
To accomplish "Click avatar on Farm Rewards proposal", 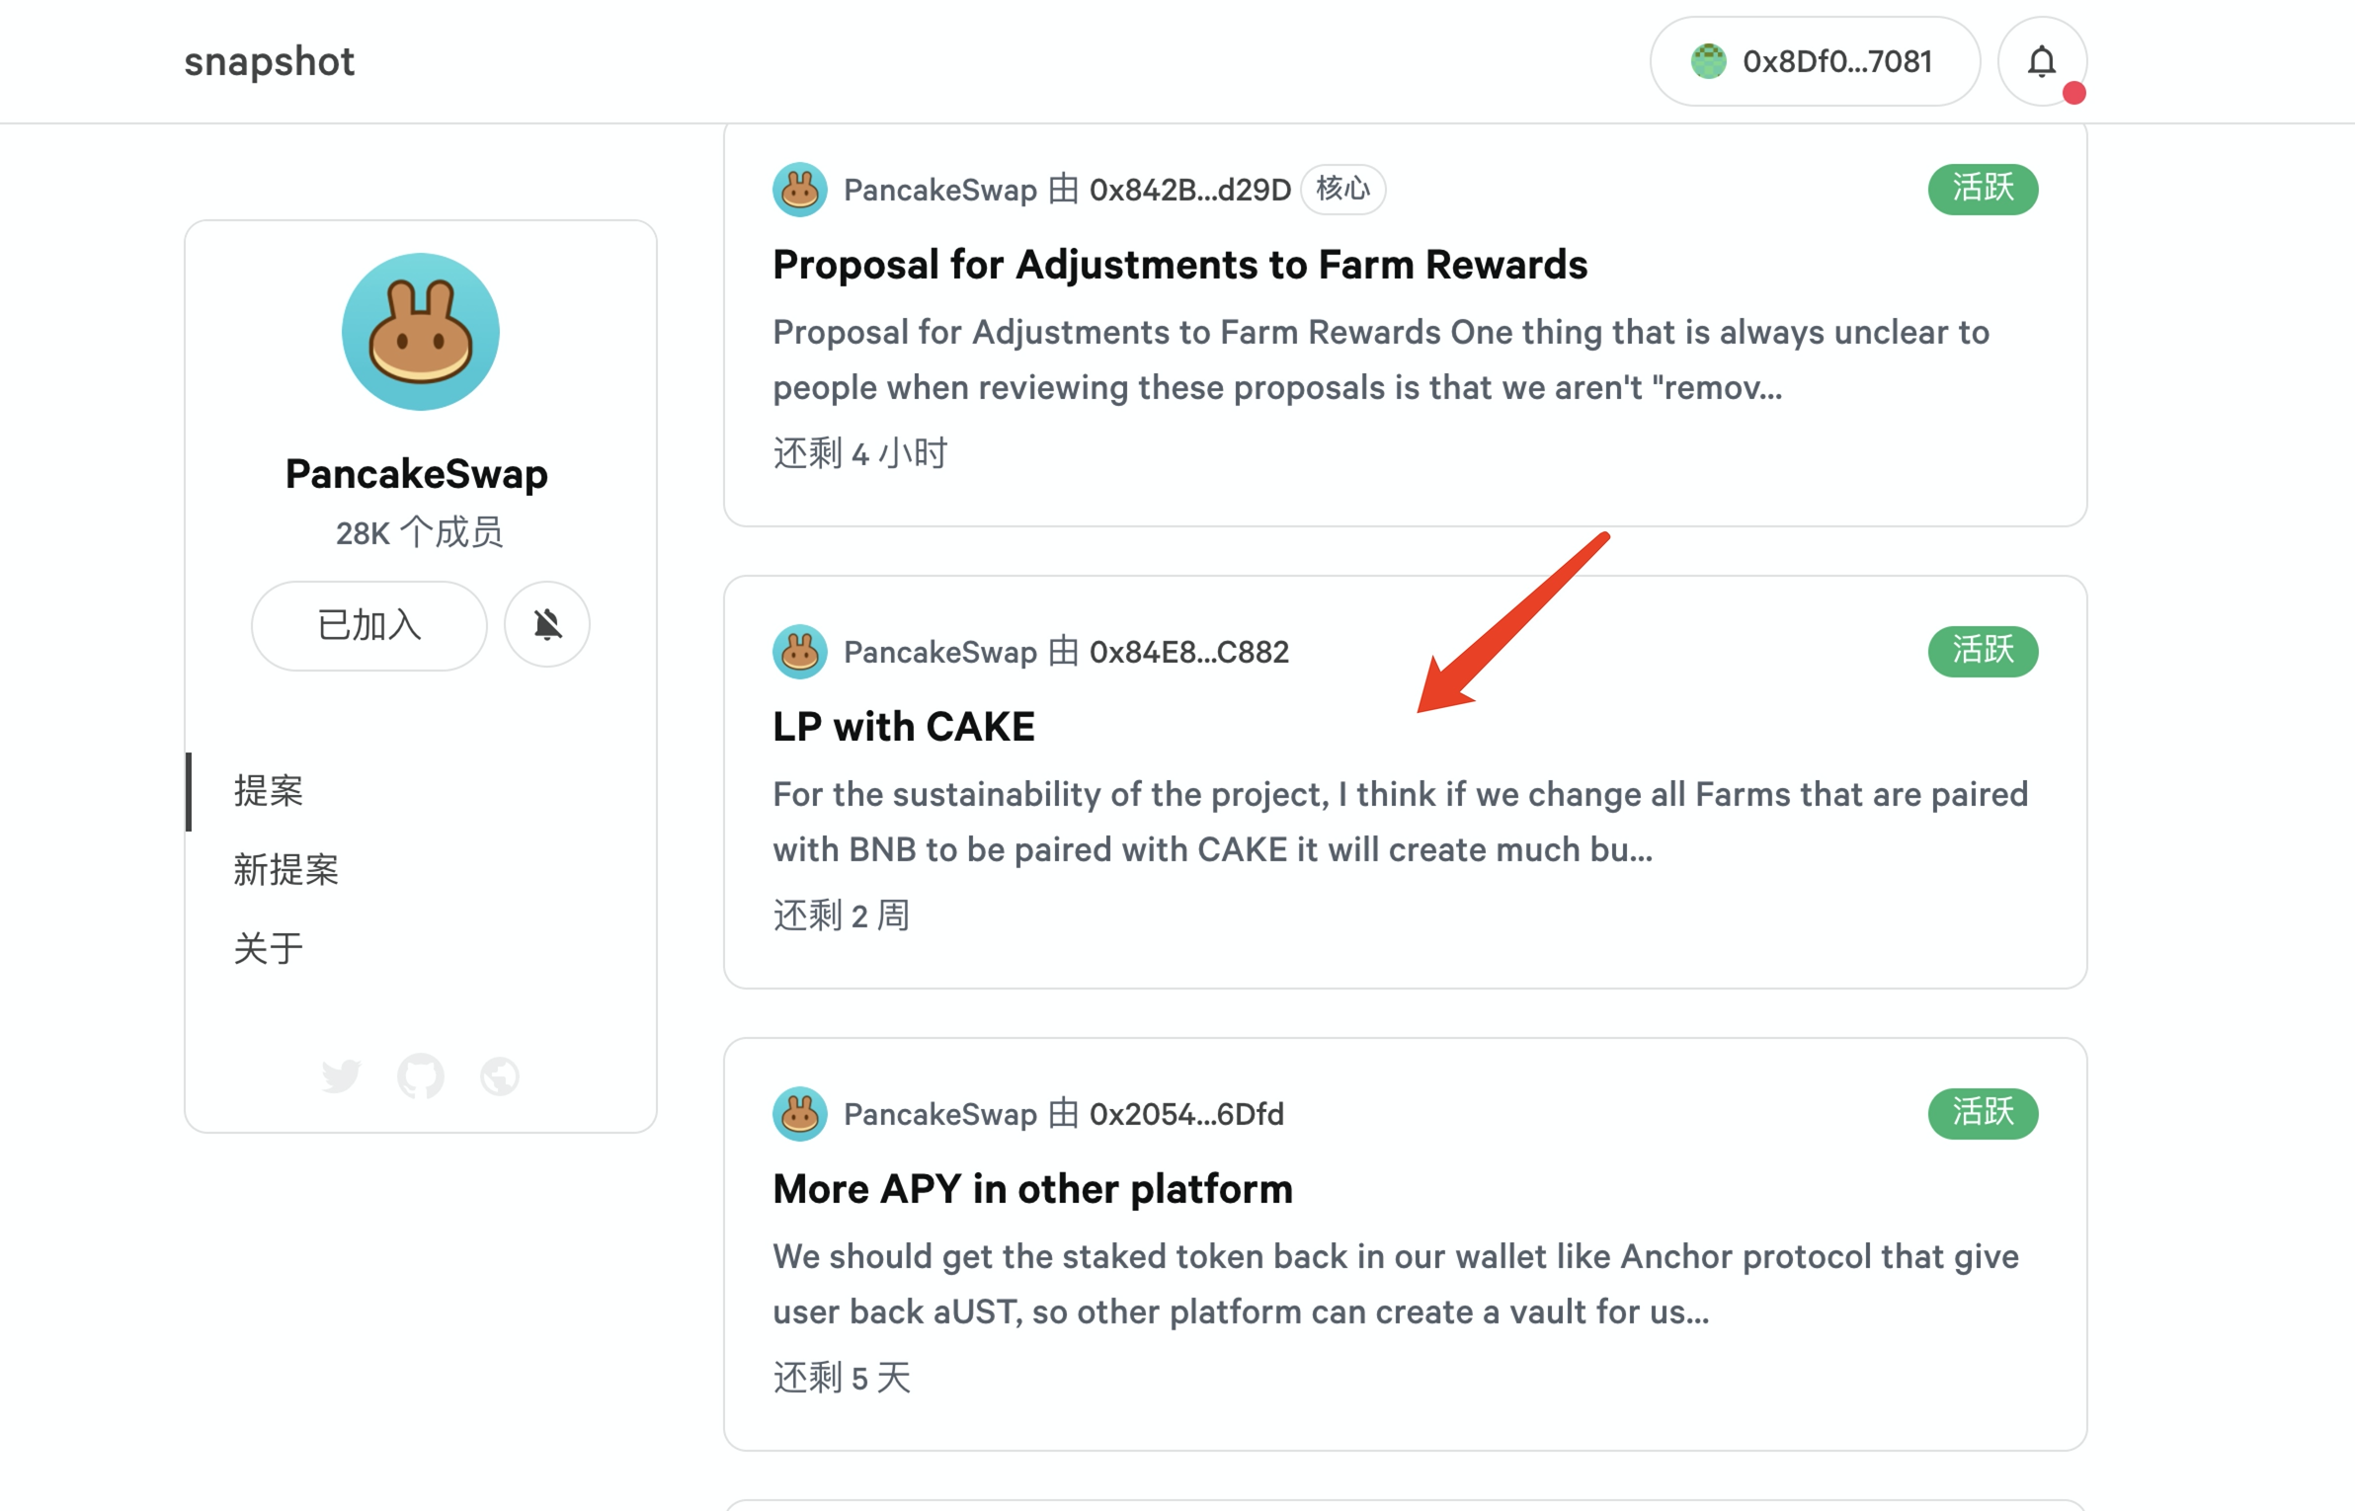I will (x=800, y=190).
